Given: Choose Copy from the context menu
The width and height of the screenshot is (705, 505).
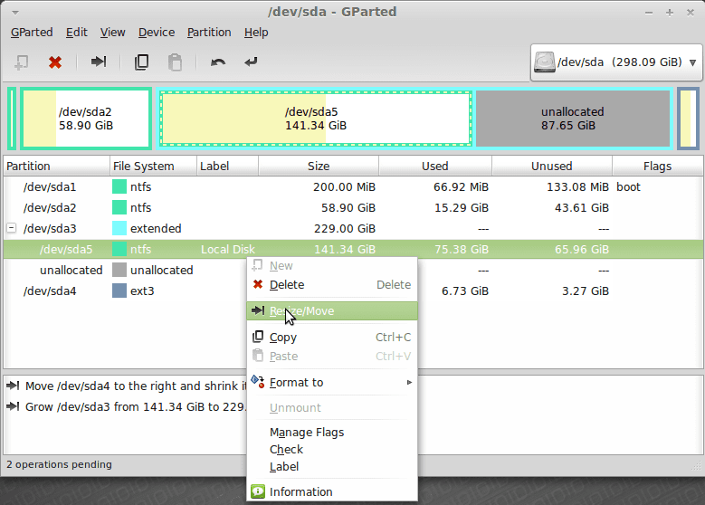Looking at the screenshot, I should coord(332,338).
